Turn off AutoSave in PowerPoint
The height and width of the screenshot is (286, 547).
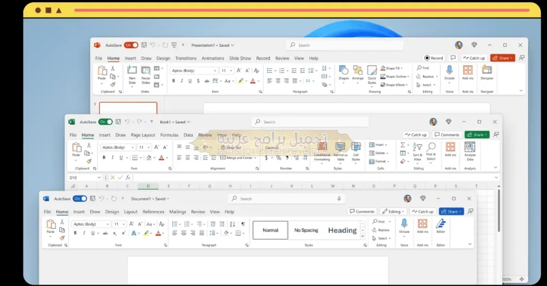coord(131,45)
